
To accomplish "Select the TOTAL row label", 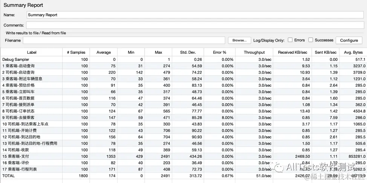I will pyautogui.click(x=8, y=176).
